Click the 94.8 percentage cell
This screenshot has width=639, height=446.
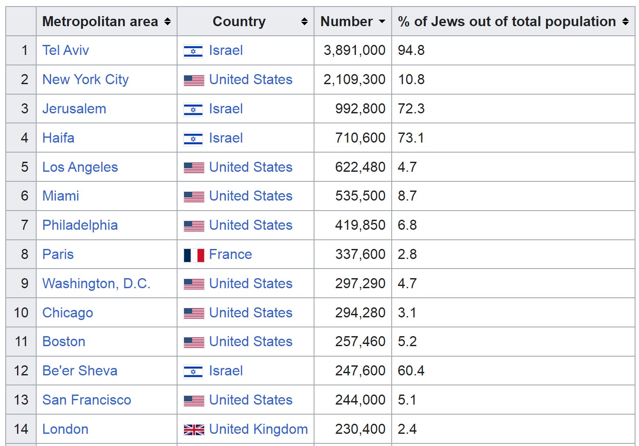(x=411, y=50)
